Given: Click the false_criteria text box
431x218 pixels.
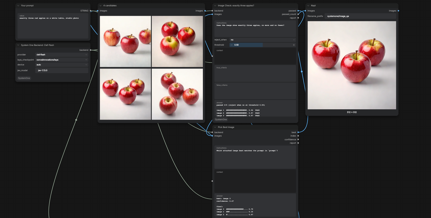Looking at the screenshot, I should click(255, 91).
